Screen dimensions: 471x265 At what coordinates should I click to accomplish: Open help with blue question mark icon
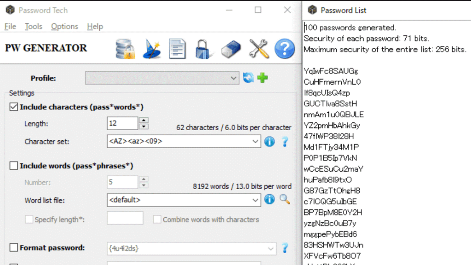tap(284, 49)
